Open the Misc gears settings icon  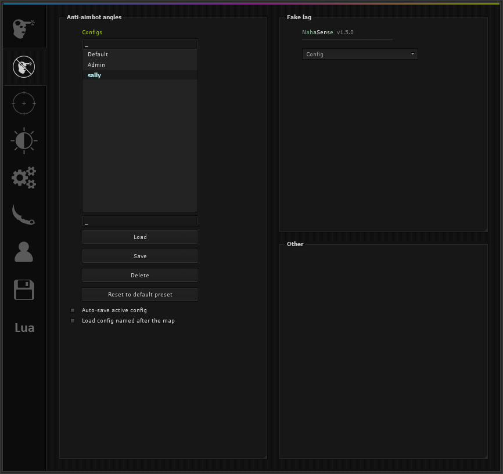point(24,178)
